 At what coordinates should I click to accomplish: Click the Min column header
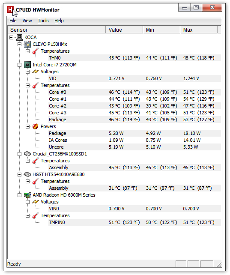pos(161,30)
